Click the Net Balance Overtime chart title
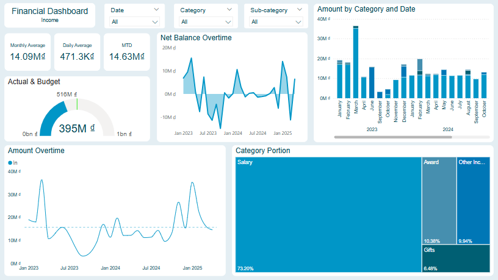 pyautogui.click(x=196, y=38)
